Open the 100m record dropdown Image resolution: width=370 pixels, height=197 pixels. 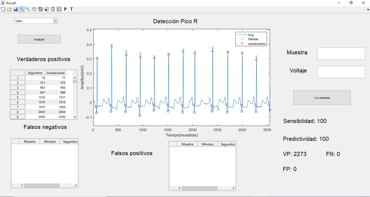click(x=36, y=21)
